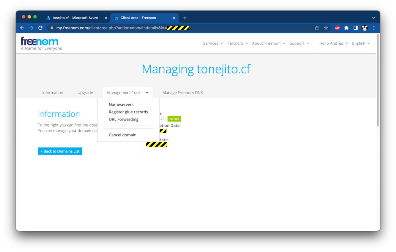
Task: Open a new browser tab
Action: (185, 18)
